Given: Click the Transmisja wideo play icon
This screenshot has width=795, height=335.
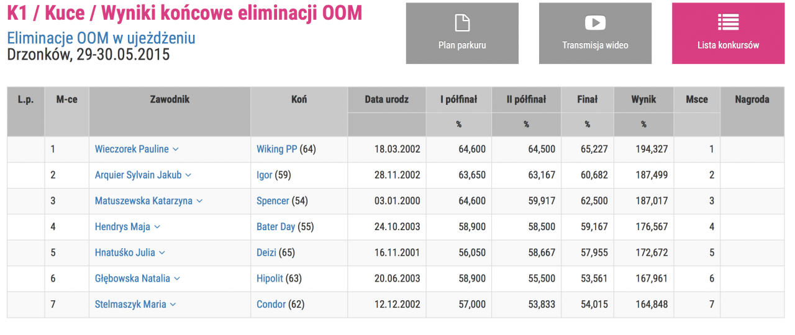Looking at the screenshot, I should 595,23.
